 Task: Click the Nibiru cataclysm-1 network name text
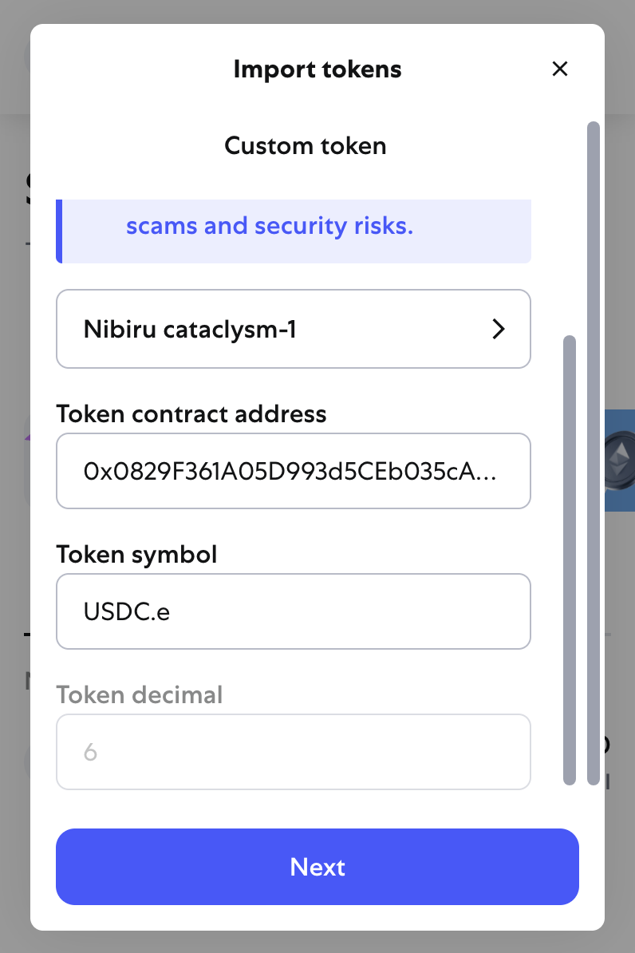190,329
